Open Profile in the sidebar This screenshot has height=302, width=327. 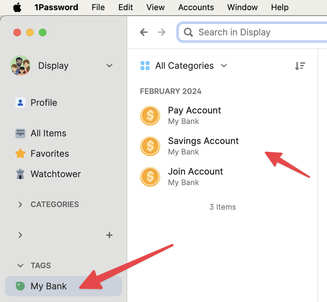click(64, 103)
